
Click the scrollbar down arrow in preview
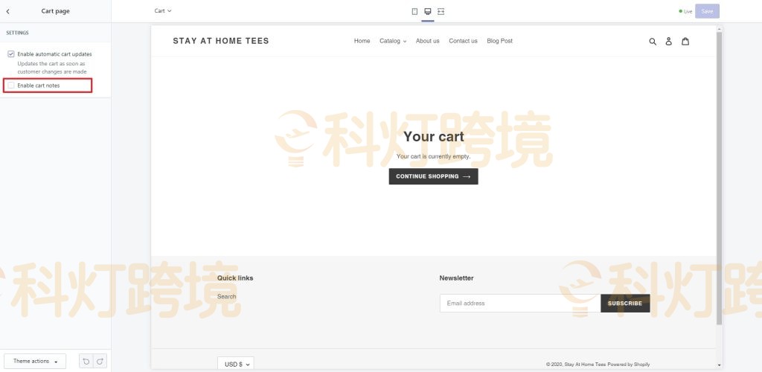tap(720, 365)
